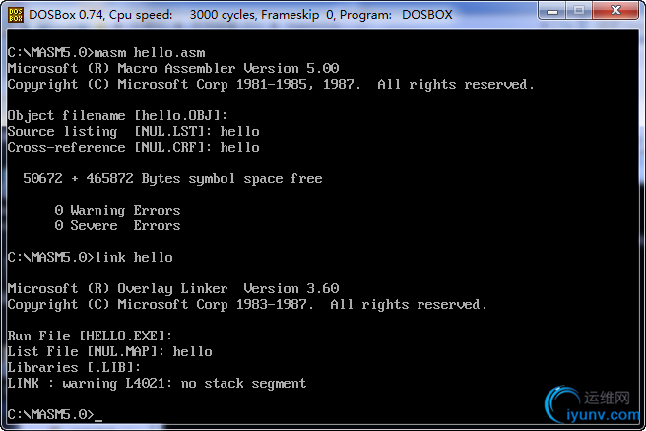
Task: Click the 1983-1987 copyright line
Action: [247, 305]
